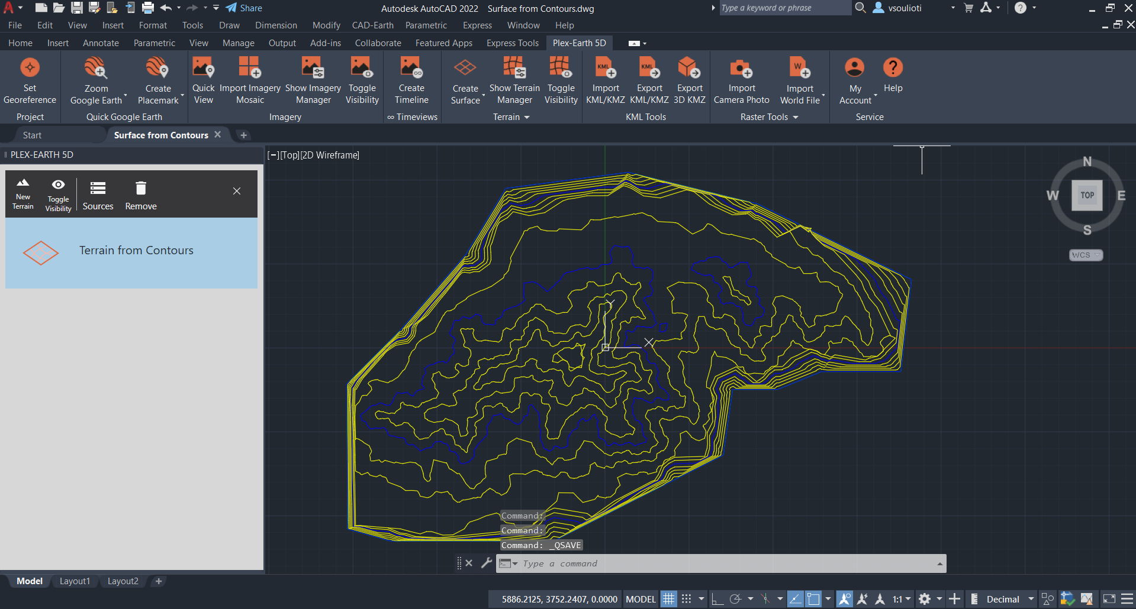Select the Export 3D KMZ tool
The width and height of the screenshot is (1136, 609).
click(689, 79)
